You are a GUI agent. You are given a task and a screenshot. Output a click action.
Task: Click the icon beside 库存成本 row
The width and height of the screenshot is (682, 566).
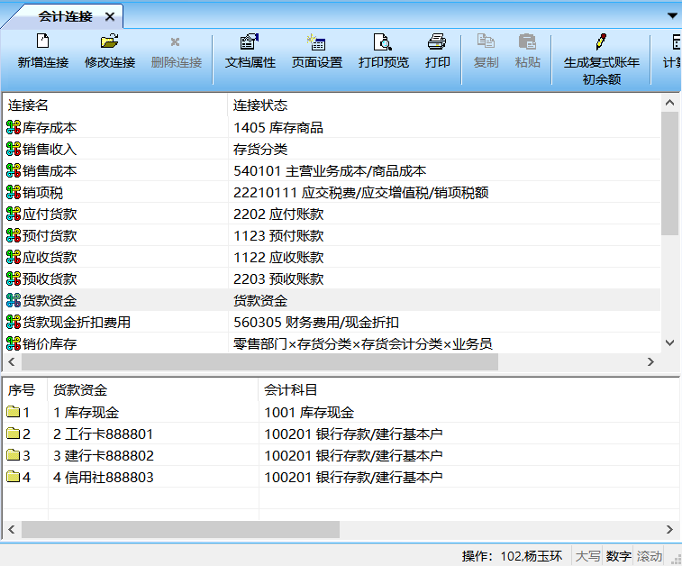point(14,127)
